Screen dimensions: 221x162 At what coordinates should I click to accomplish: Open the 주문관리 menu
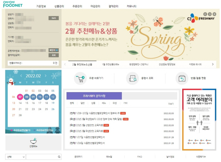(x=77, y=6)
